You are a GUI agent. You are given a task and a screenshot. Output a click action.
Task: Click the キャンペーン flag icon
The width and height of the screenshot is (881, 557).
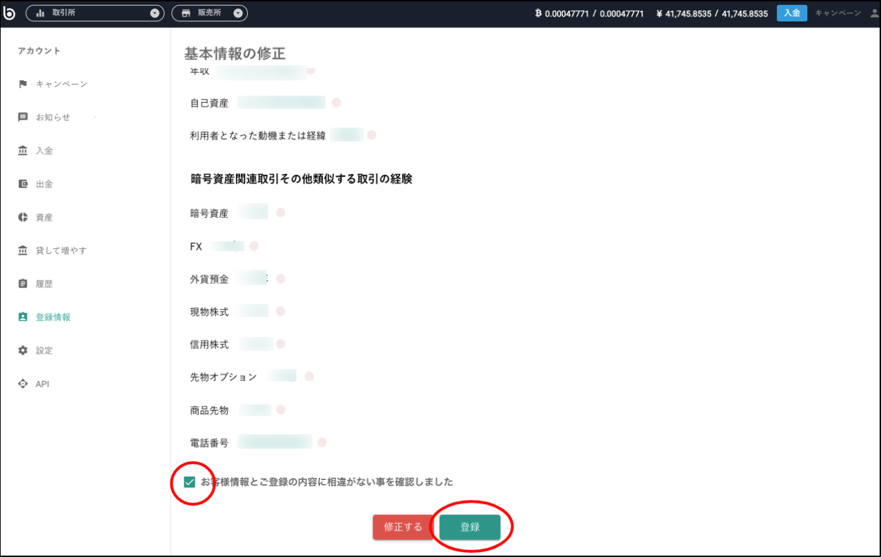(x=23, y=84)
